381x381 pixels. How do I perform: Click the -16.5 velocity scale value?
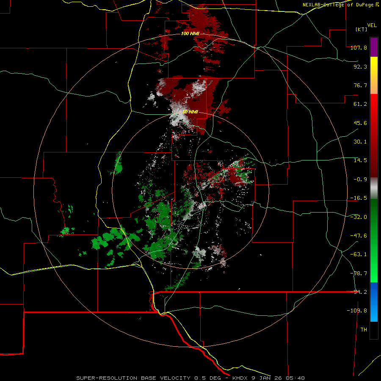pos(359,198)
